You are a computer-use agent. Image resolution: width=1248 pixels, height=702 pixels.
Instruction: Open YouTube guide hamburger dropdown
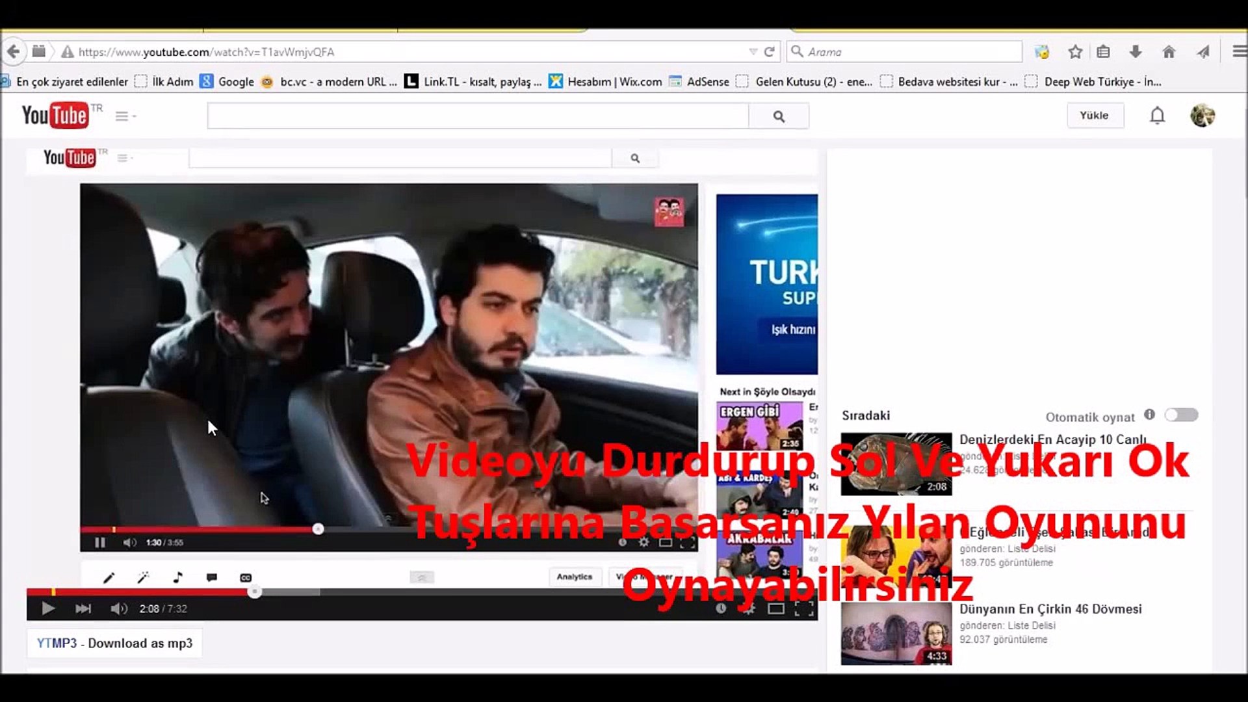pyautogui.click(x=125, y=116)
